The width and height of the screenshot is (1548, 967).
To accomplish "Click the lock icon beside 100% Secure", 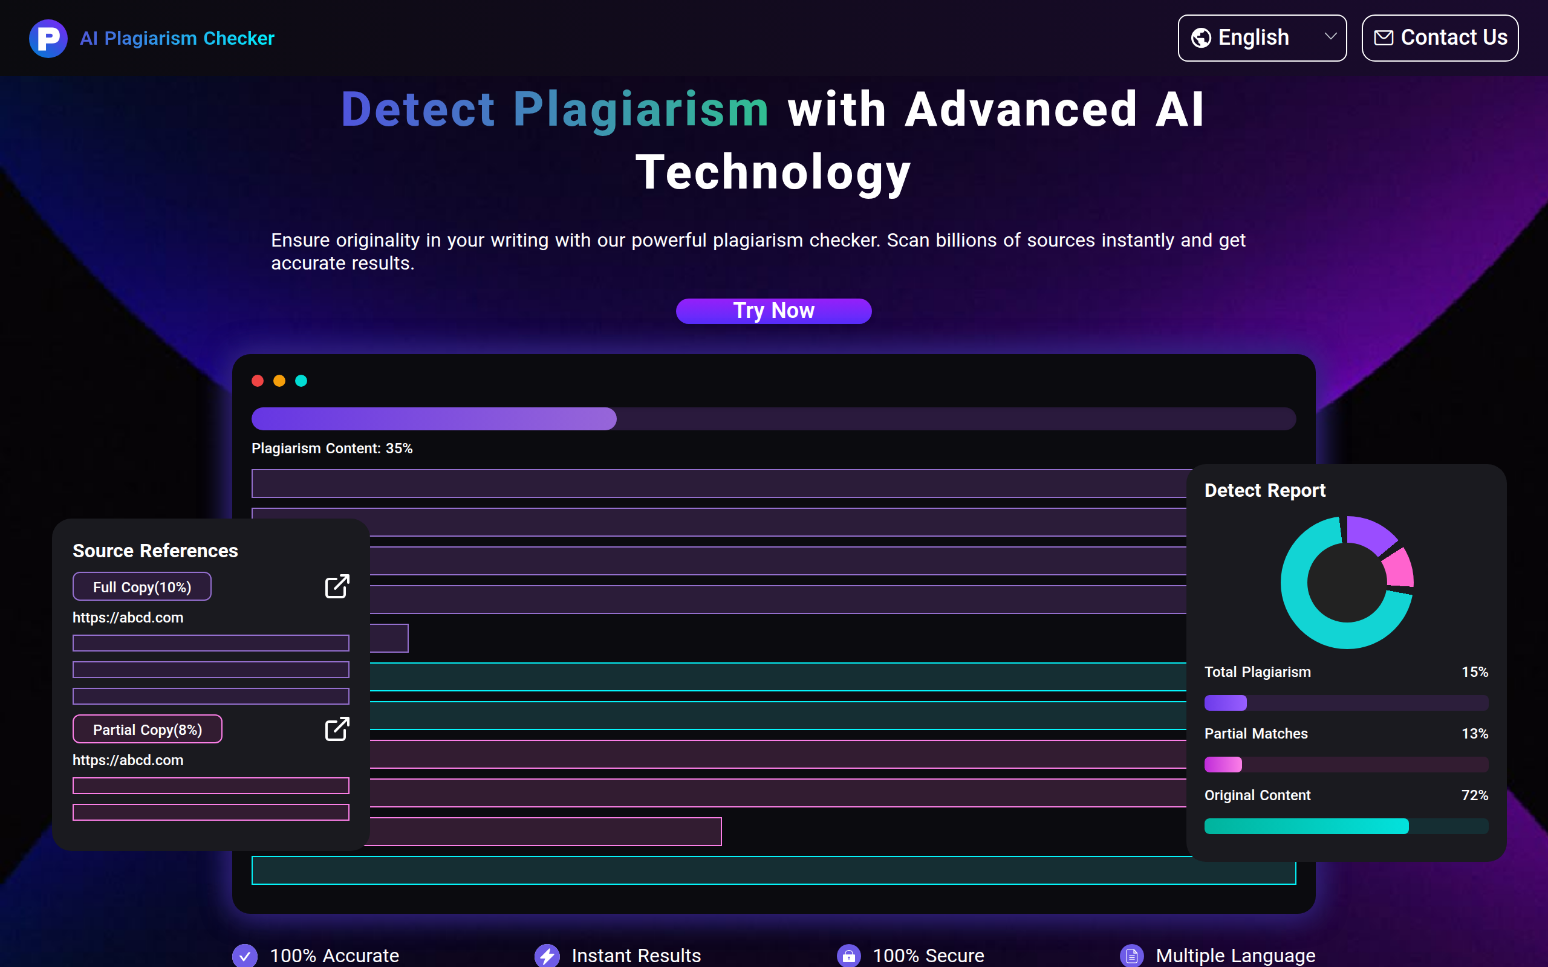I will point(849,955).
